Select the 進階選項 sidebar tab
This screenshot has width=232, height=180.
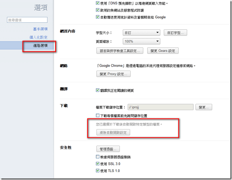pyautogui.click(x=40, y=46)
